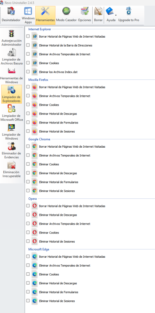Check Edge Borrar Historial de Páginas Web
The width and height of the screenshot is (155, 313).
(28, 256)
